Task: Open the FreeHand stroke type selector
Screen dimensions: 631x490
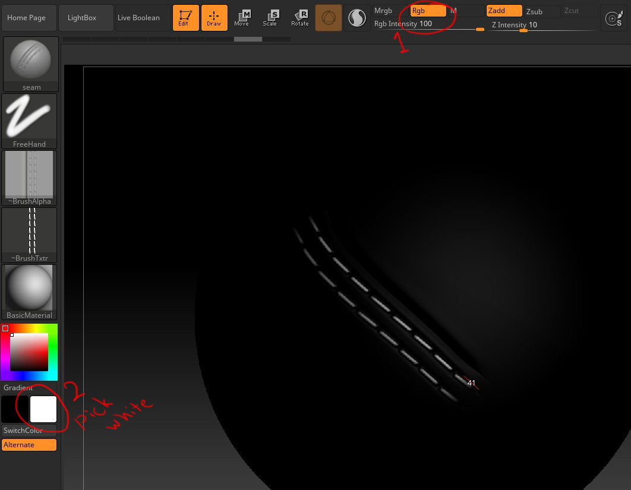Action: 29,121
